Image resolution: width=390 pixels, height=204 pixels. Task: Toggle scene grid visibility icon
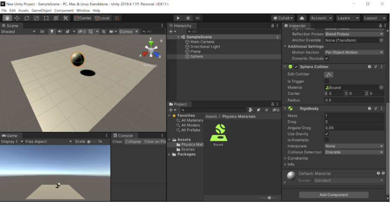click(91, 31)
